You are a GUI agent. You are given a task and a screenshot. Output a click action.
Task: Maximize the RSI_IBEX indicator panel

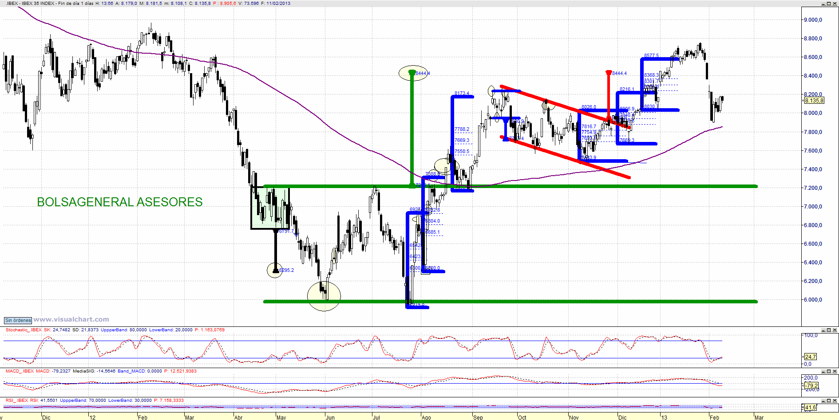point(829,400)
